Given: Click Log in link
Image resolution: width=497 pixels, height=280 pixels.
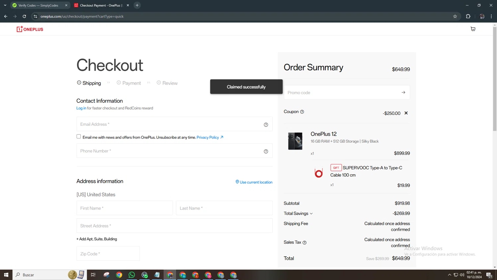Looking at the screenshot, I should [81, 108].
